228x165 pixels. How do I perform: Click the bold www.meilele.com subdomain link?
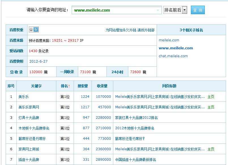click(176, 48)
